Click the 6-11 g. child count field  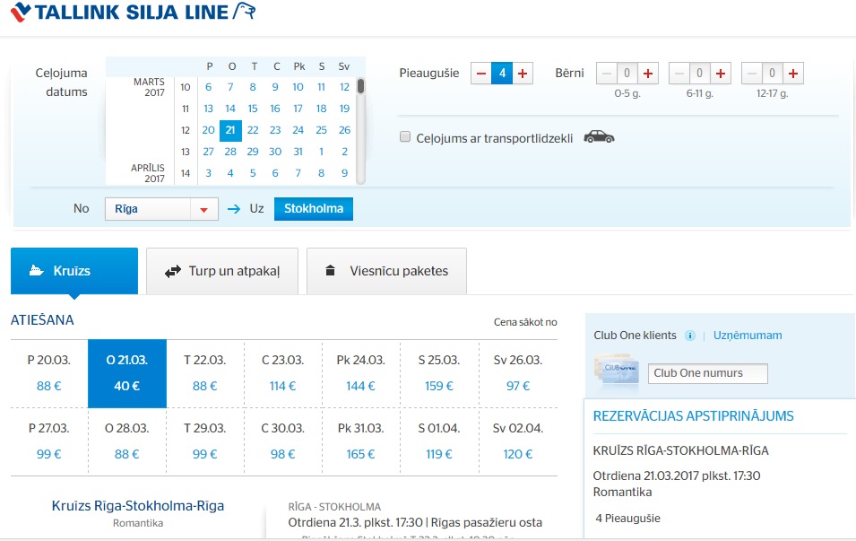pyautogui.click(x=700, y=74)
